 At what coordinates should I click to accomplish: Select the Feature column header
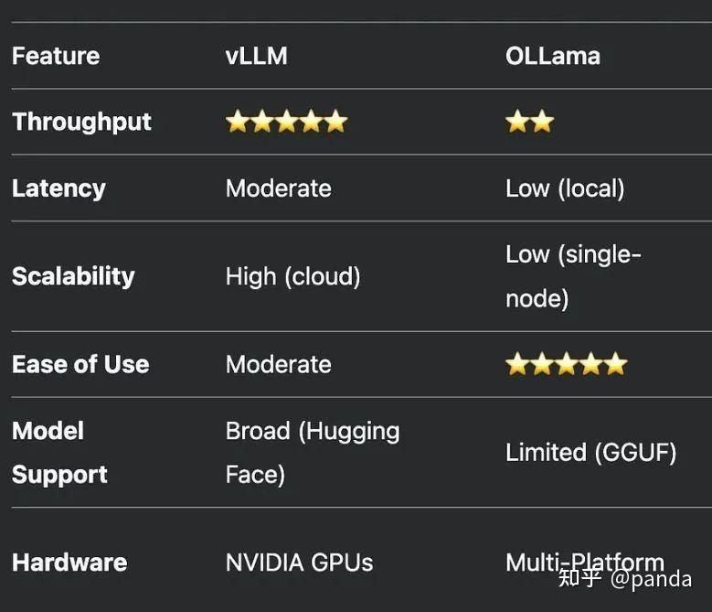pos(56,56)
